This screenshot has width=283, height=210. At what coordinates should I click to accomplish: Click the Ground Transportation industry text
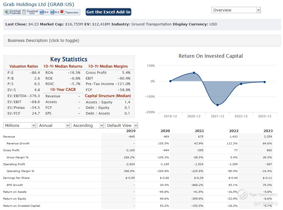coord(151,24)
